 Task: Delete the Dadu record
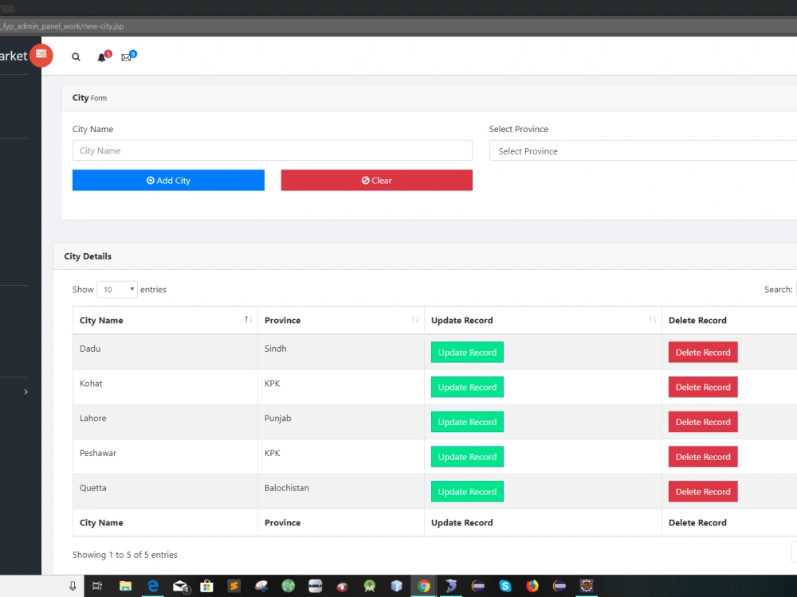(x=703, y=353)
